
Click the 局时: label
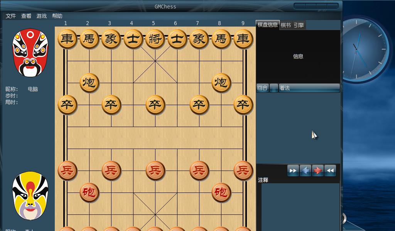(x=12, y=102)
